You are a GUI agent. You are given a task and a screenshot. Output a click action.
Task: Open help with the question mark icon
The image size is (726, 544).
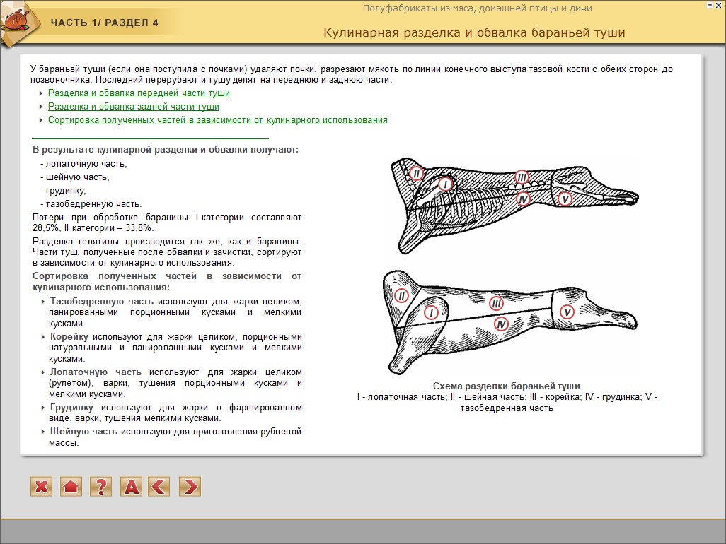pos(101,486)
